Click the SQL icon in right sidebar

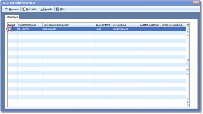(x=188, y=69)
